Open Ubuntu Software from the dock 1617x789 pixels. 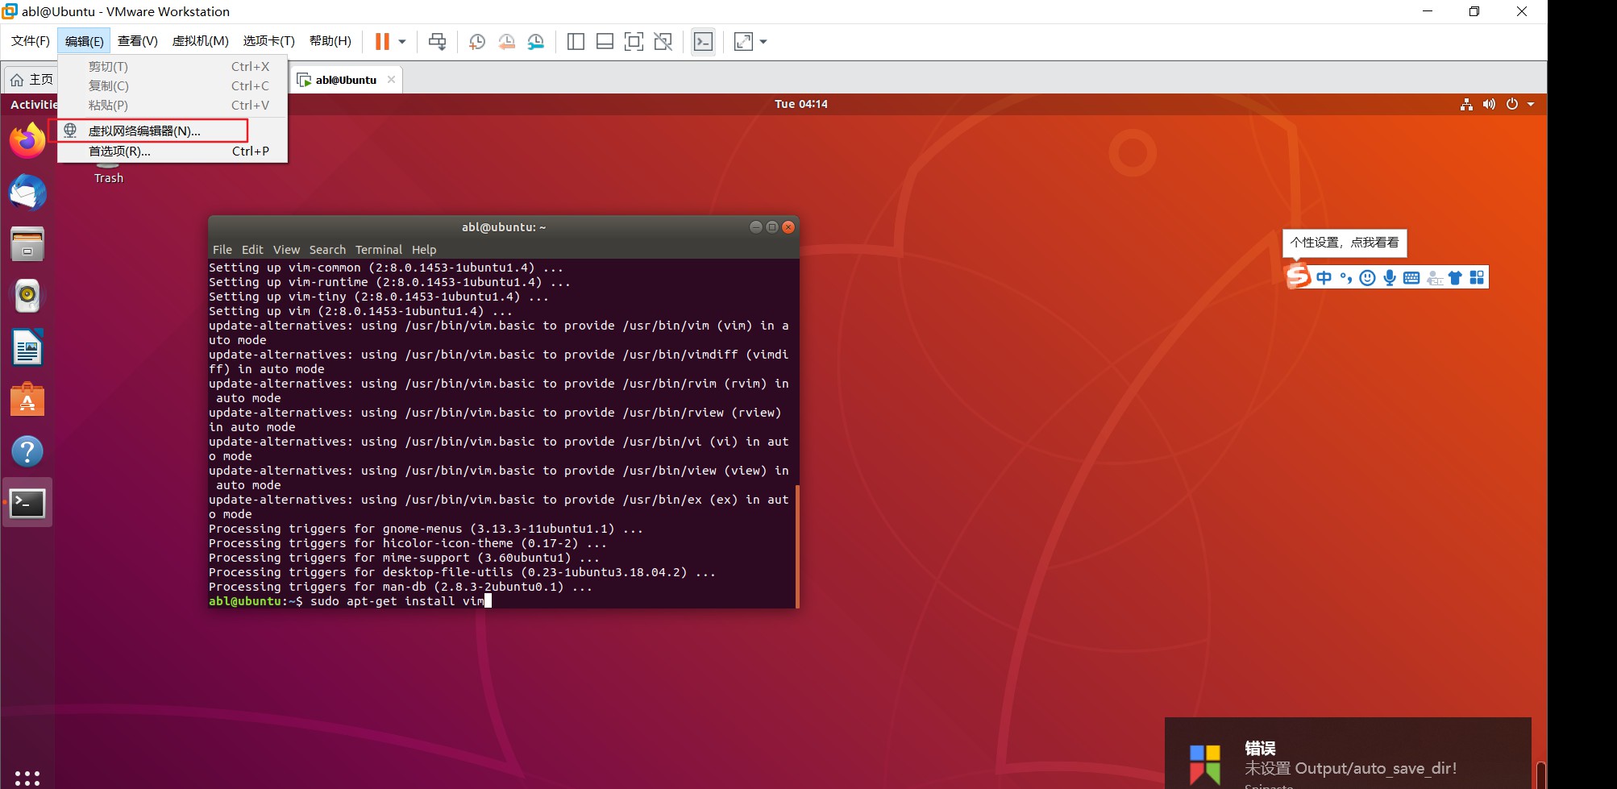click(27, 400)
